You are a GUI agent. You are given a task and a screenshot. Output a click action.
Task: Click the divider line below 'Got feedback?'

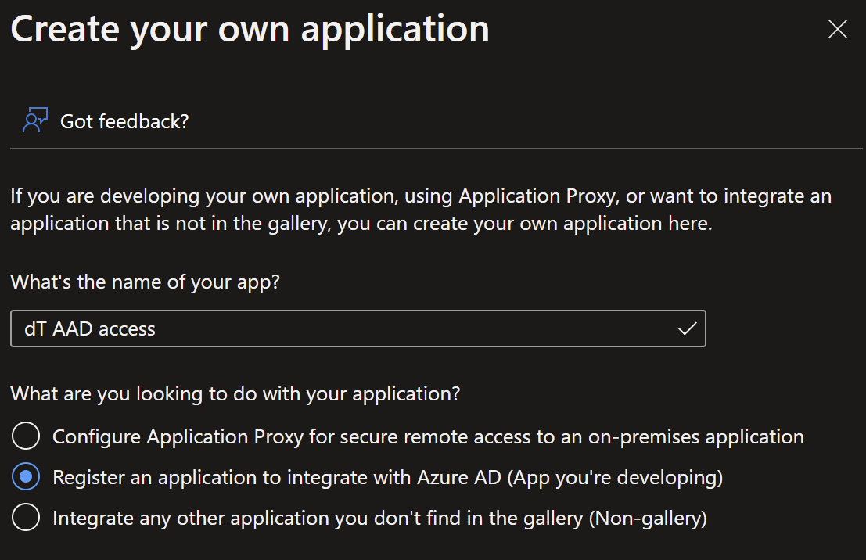[433, 149]
